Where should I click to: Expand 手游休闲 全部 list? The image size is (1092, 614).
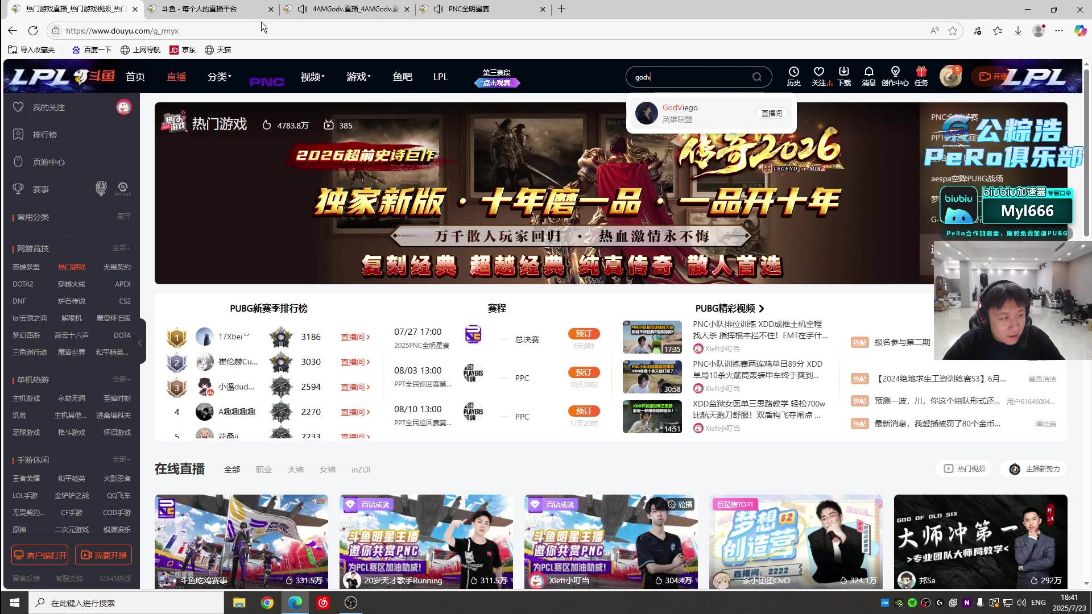121,459
